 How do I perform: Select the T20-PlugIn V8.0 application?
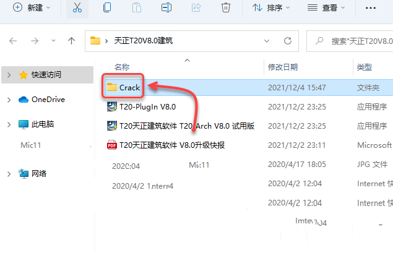[141, 107]
